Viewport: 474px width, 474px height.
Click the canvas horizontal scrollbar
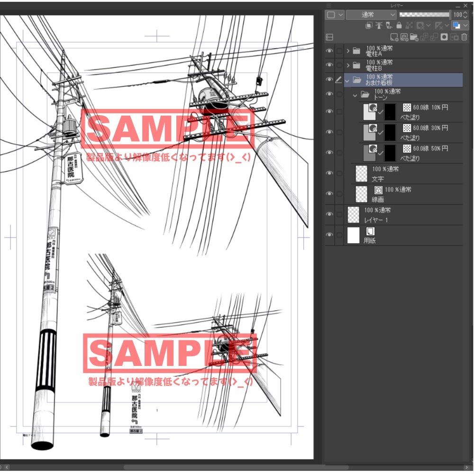pyautogui.click(x=237, y=467)
